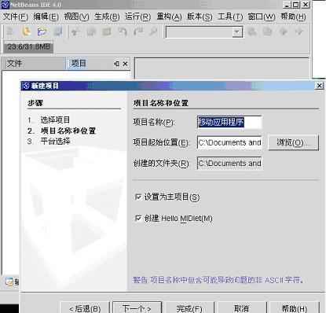Click the Undo toolbar icon
Viewport: 326px width, 313px height.
(x=123, y=31)
